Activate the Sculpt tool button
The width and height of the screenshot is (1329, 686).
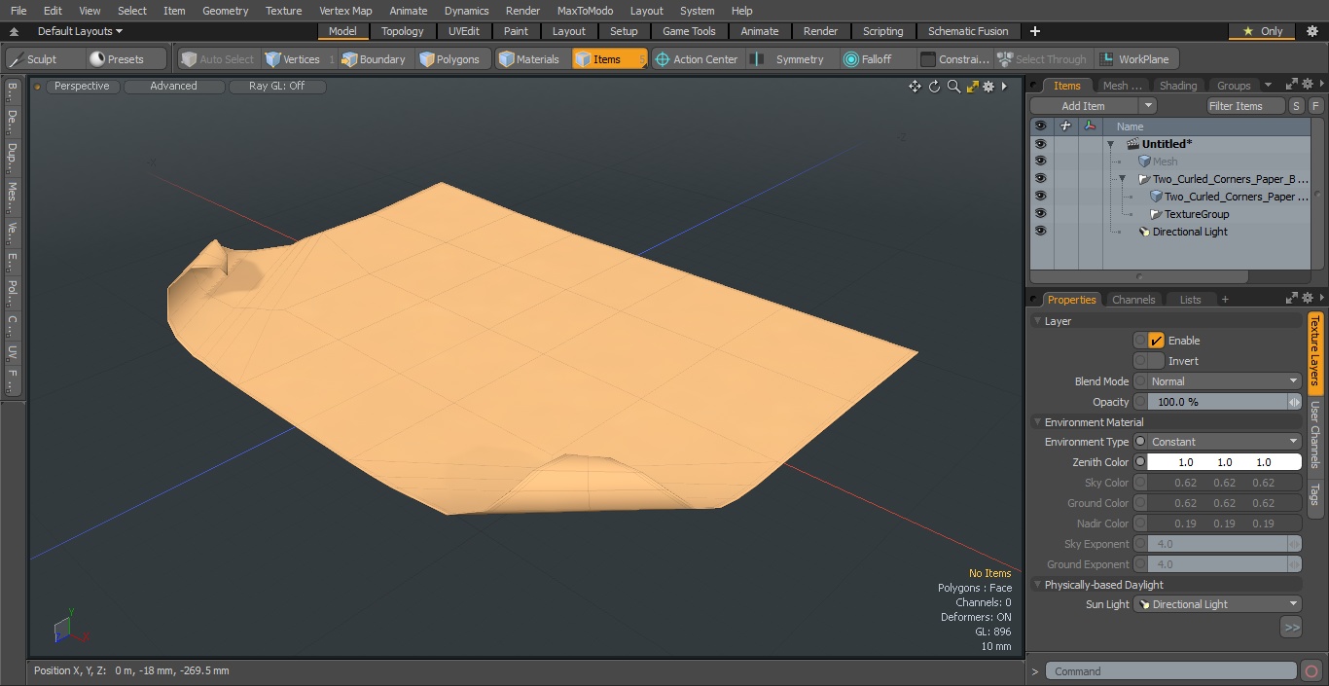coord(44,59)
